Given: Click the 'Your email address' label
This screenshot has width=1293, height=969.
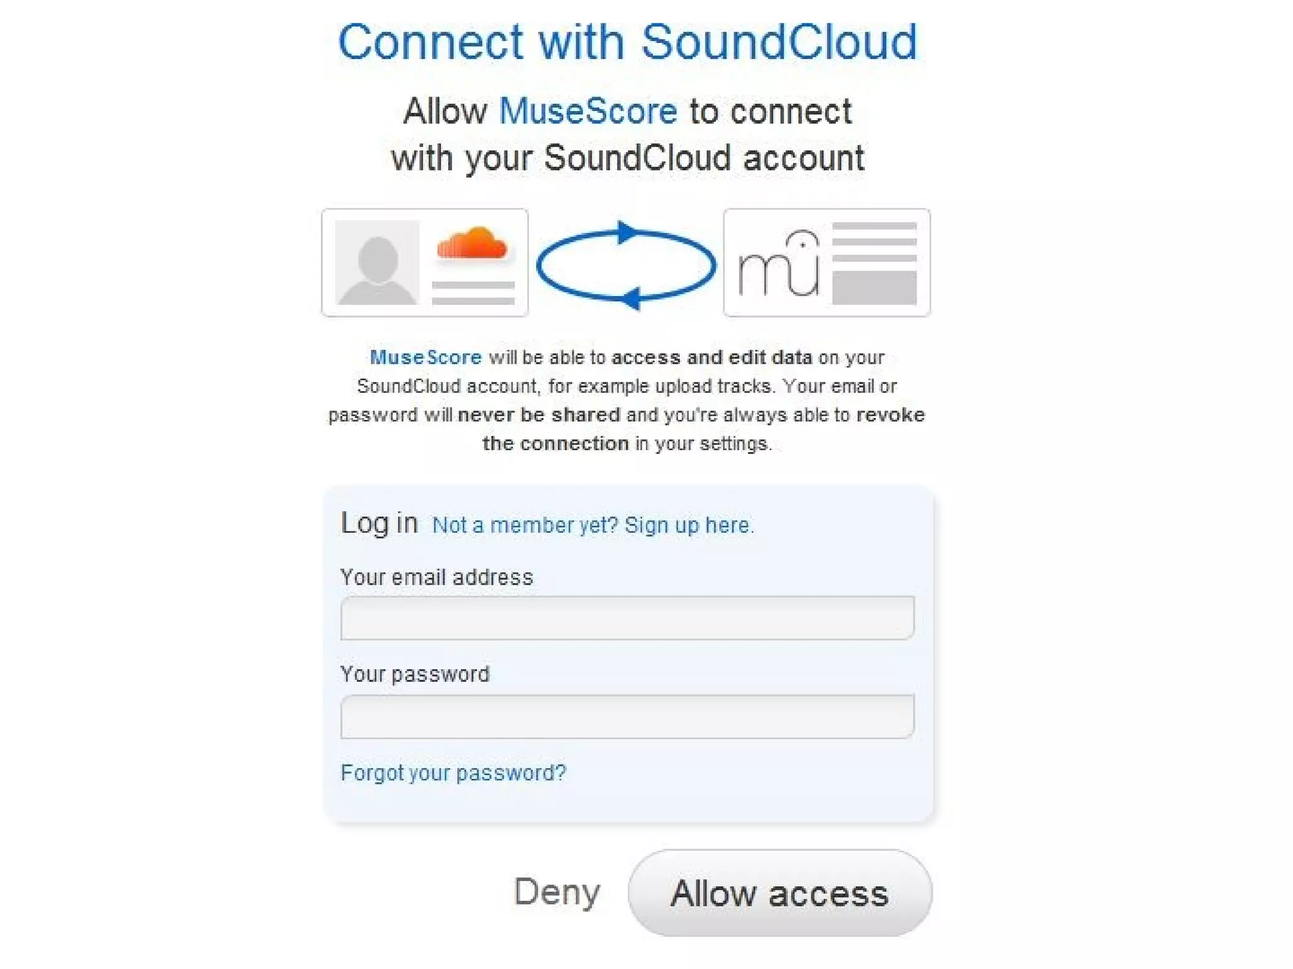Looking at the screenshot, I should 437,577.
